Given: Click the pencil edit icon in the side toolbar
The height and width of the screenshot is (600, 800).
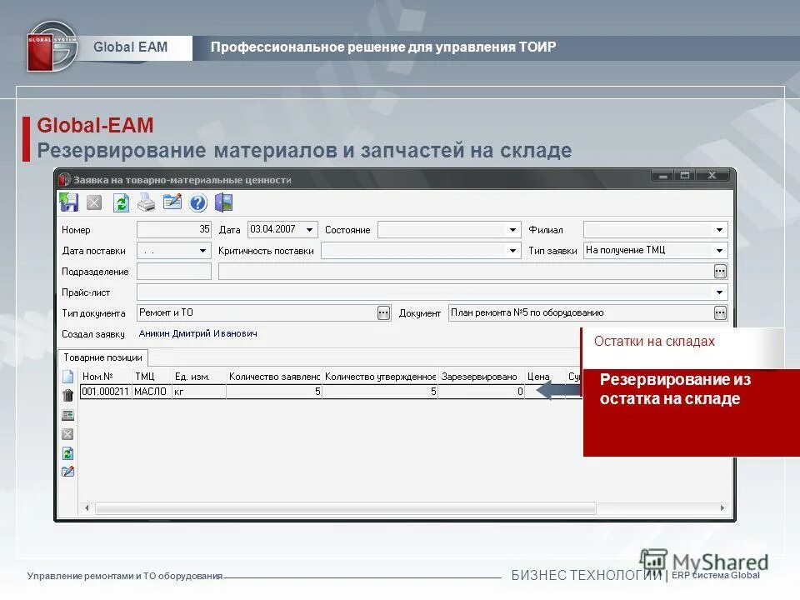Looking at the screenshot, I should [x=67, y=472].
